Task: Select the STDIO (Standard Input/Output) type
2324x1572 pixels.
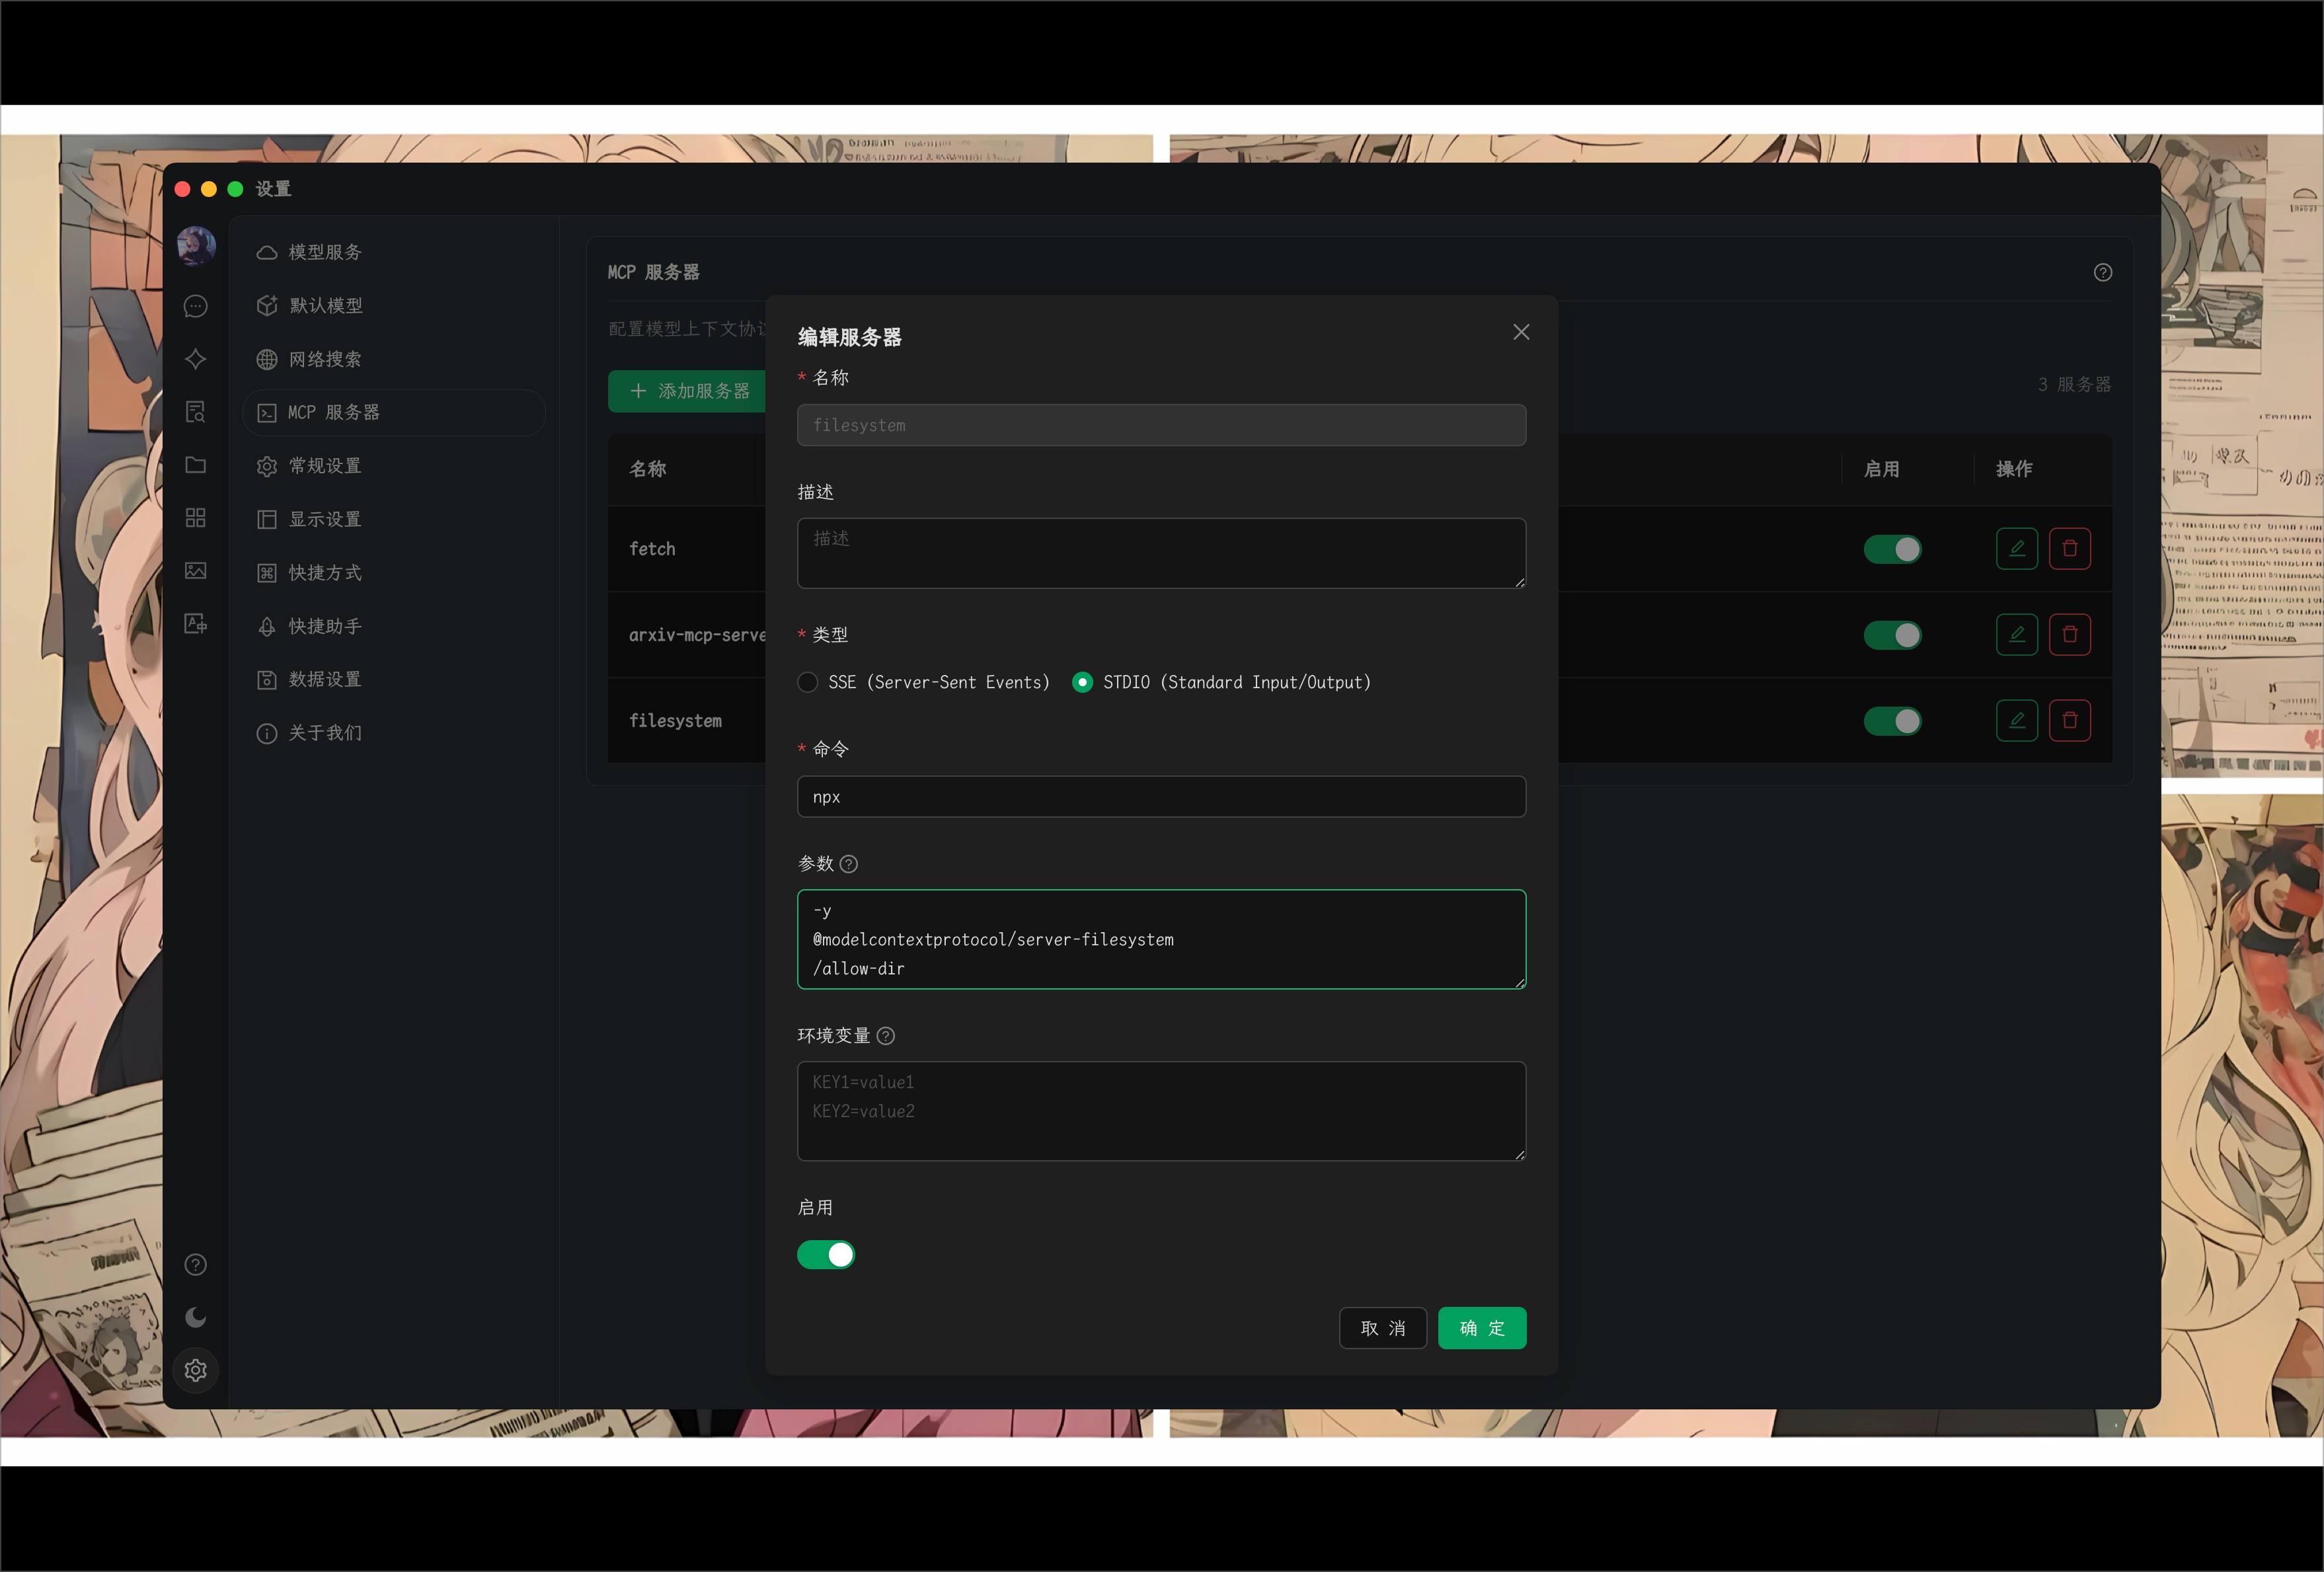Action: 1082,682
